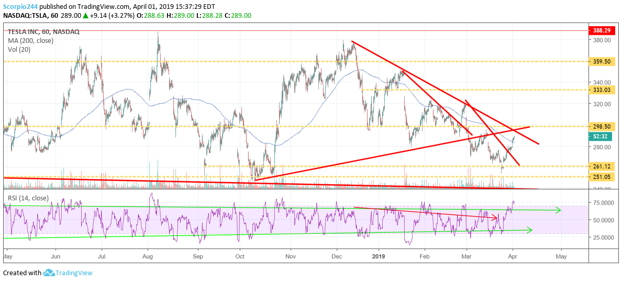This screenshot has height=282, width=622.
Task: Click the Apr label on time axis
Action: click(x=513, y=256)
